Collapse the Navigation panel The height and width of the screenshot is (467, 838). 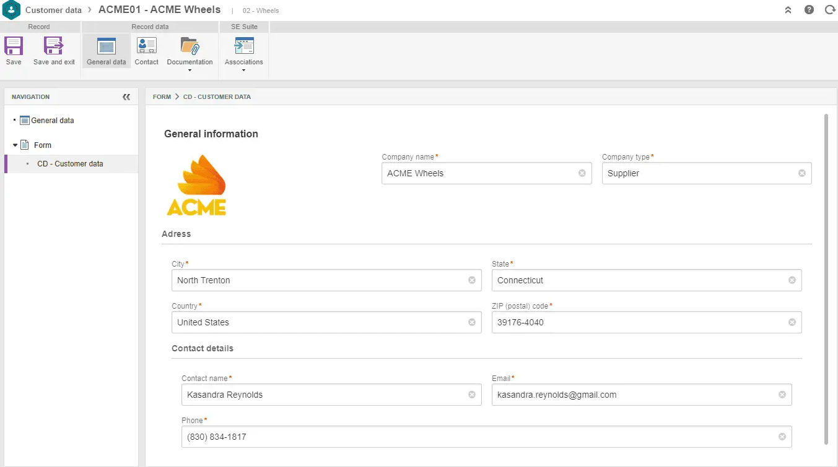point(126,97)
